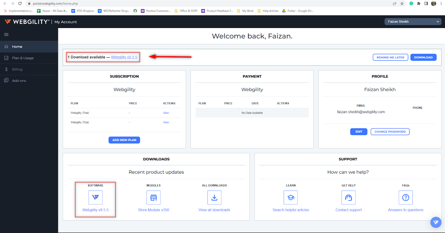Open Add-ons in the sidebar
The width and height of the screenshot is (445, 233).
[29, 81]
